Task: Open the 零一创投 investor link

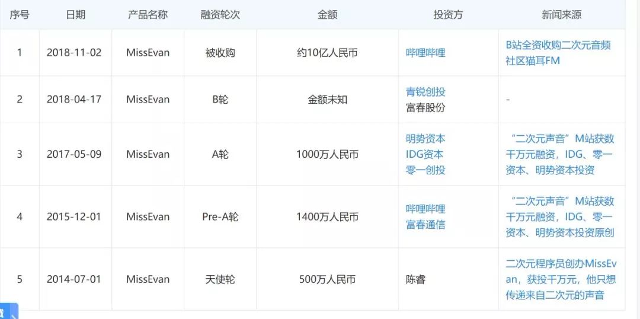Action: [425, 170]
